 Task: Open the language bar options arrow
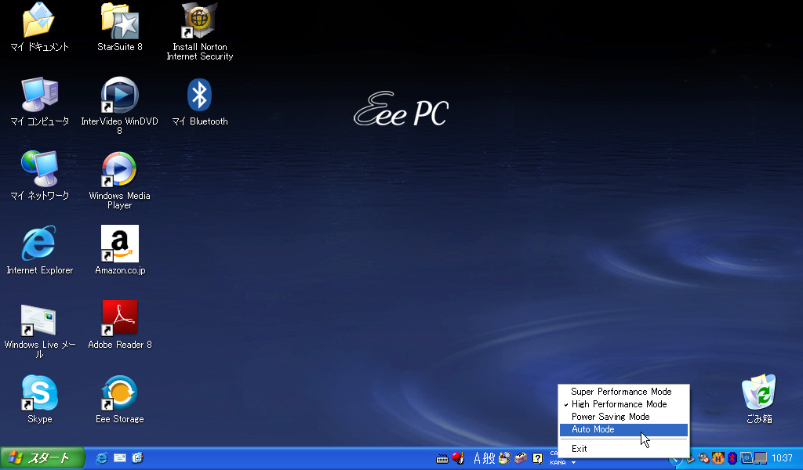pyautogui.click(x=573, y=462)
